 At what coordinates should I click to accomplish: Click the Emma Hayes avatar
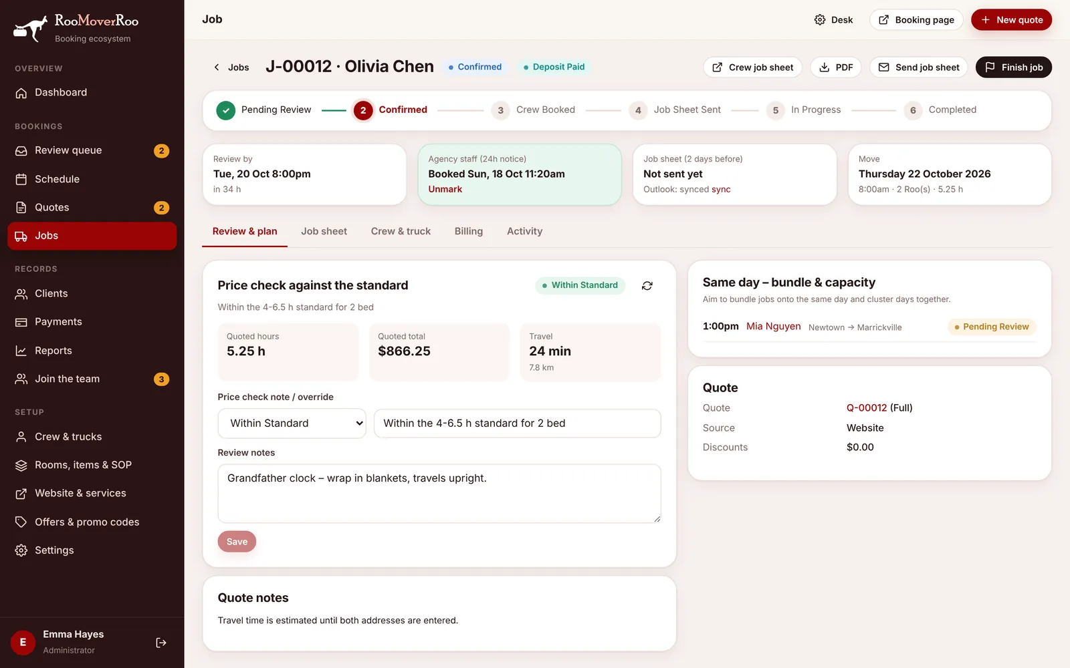23,643
